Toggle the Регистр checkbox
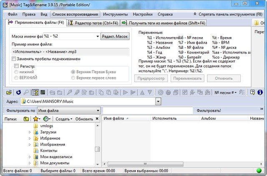 tap(17, 66)
